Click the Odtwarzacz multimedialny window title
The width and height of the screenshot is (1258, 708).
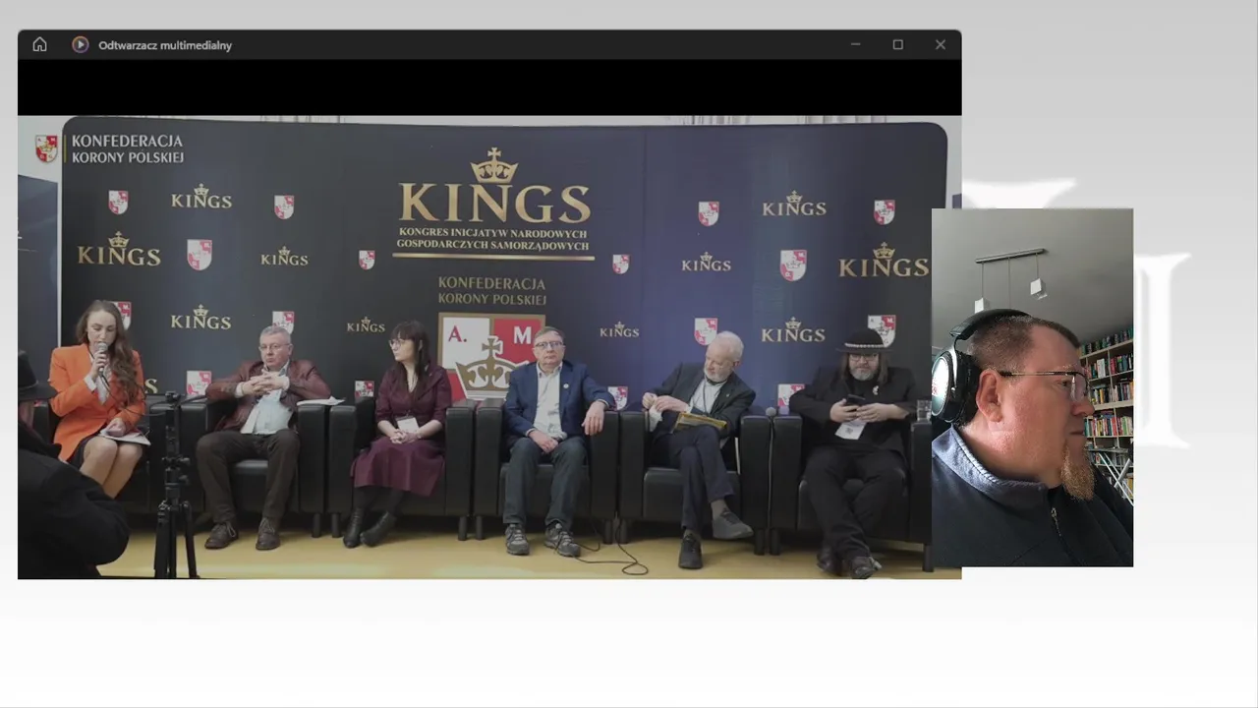pos(165,45)
